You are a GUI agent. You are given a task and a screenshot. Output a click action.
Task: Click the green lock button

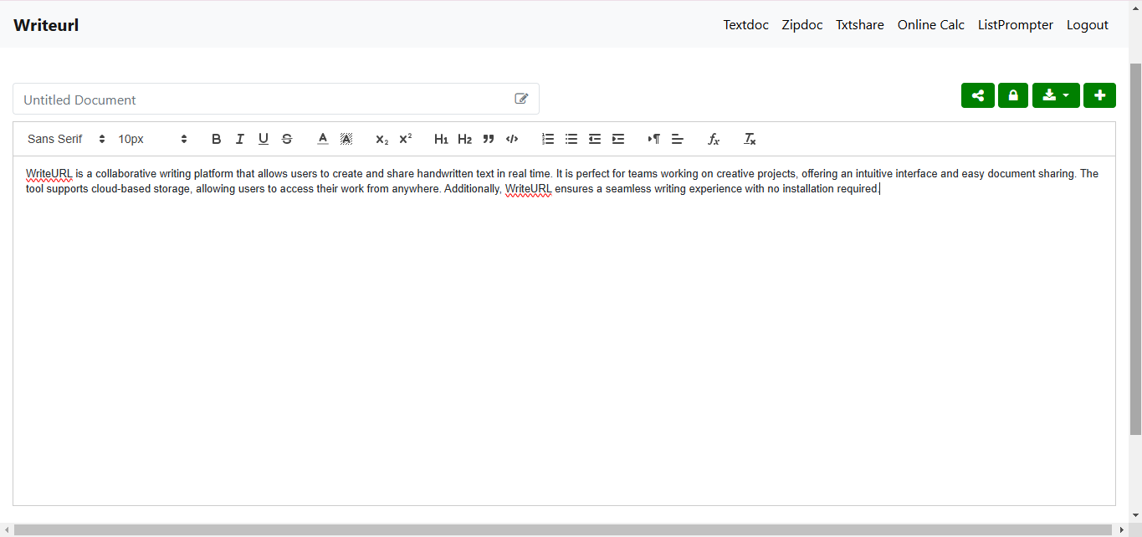click(1013, 95)
